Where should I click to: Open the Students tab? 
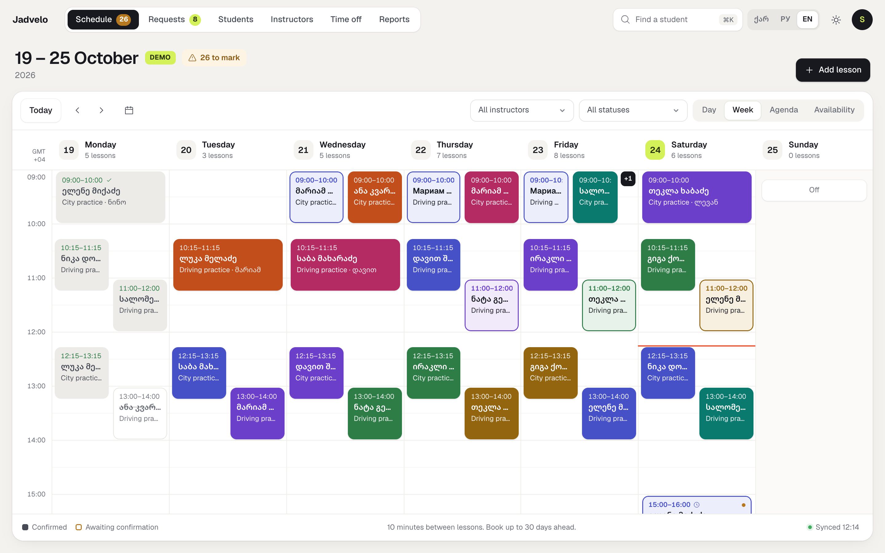click(235, 20)
